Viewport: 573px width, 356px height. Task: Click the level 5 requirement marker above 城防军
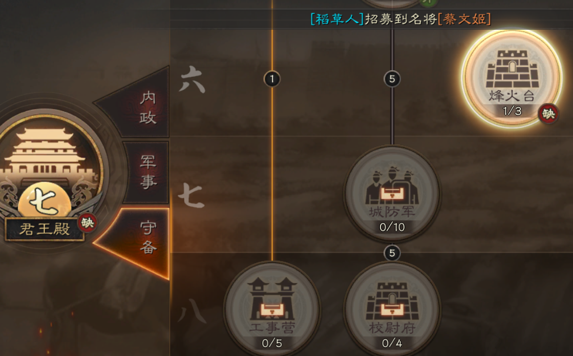[x=392, y=78]
